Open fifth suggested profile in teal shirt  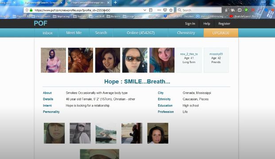162,60
